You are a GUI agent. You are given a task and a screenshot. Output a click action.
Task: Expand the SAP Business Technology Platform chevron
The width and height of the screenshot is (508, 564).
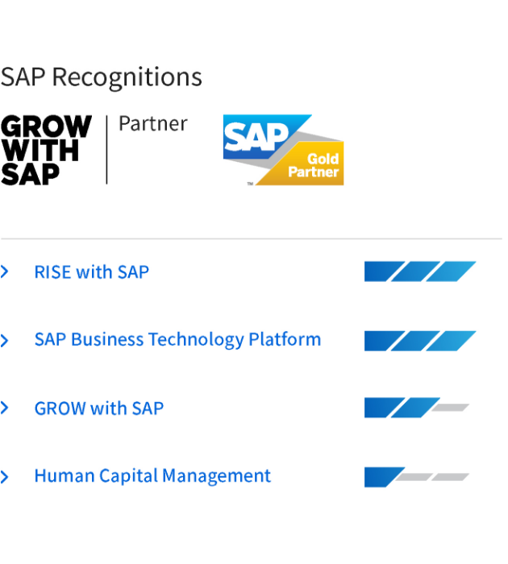pyautogui.click(x=6, y=340)
